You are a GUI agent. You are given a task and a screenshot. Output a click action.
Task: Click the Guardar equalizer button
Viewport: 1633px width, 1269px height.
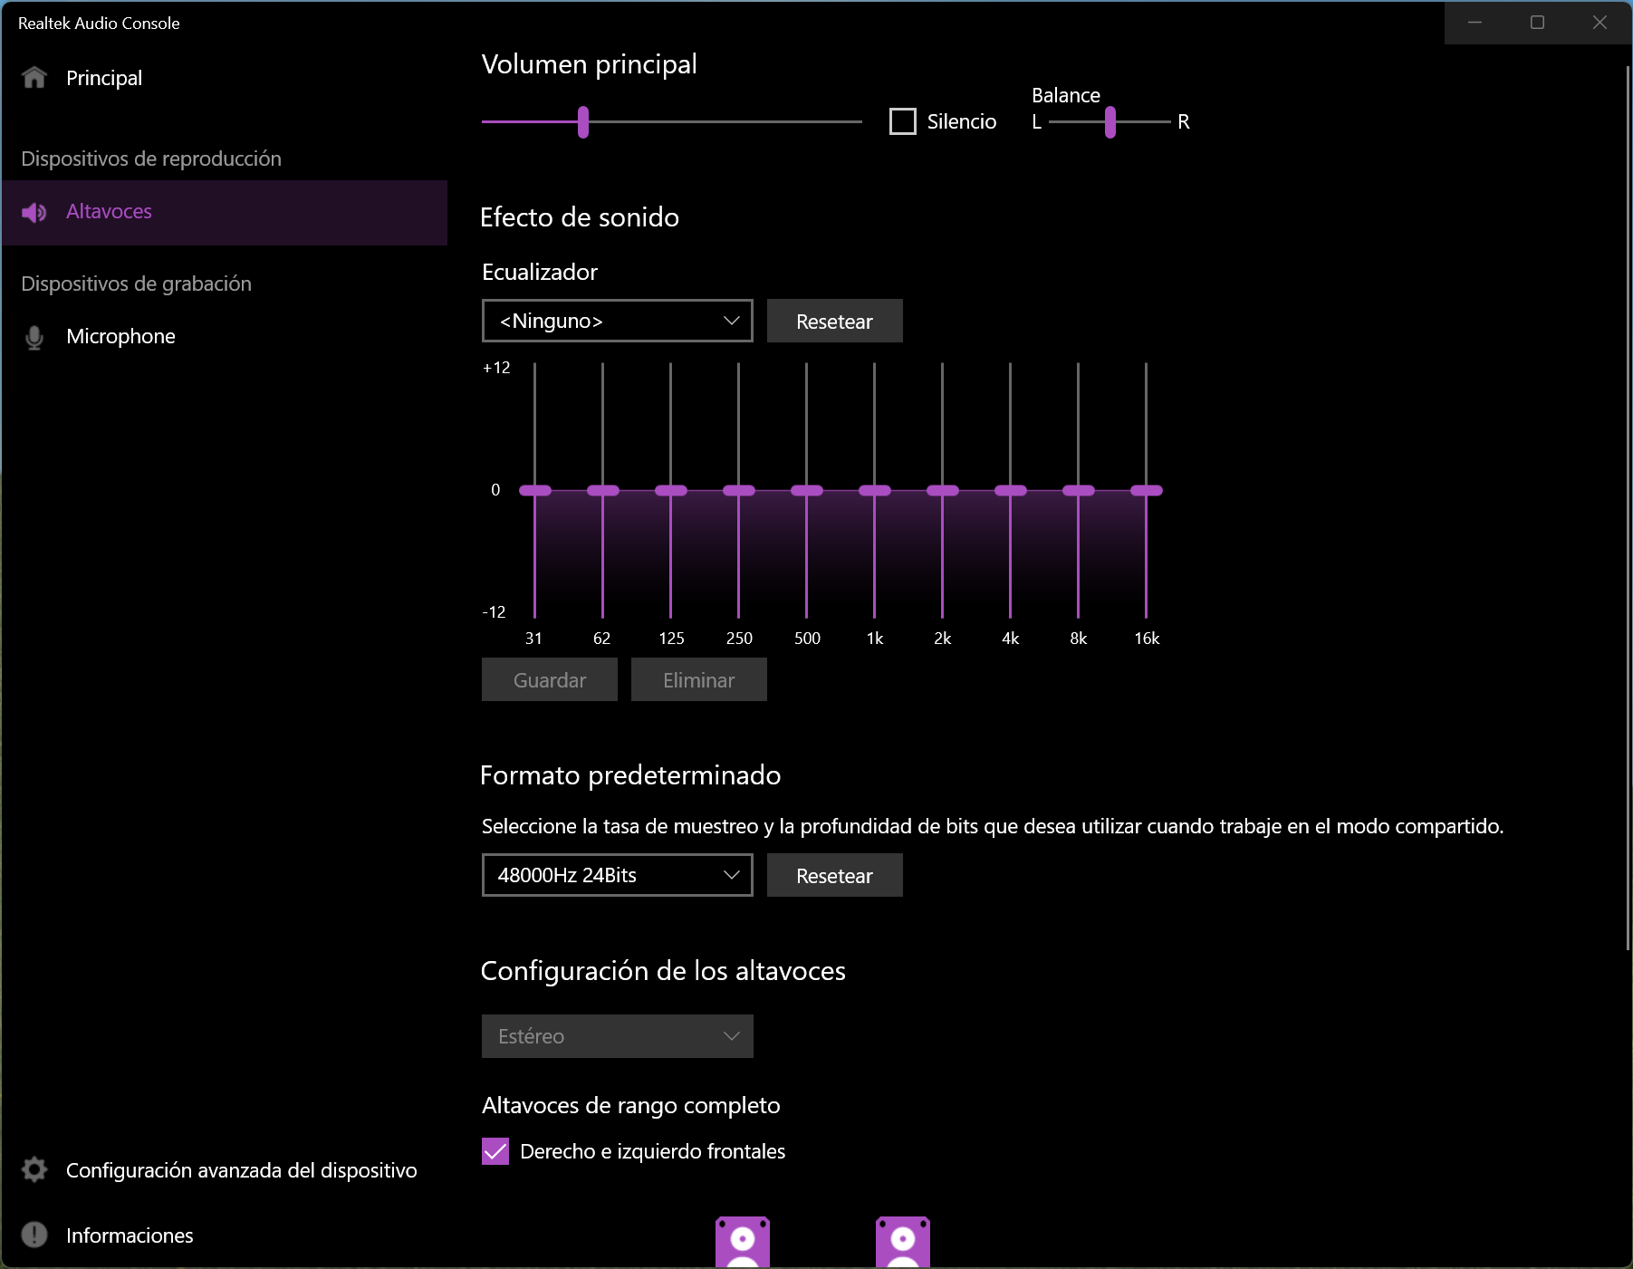pyautogui.click(x=549, y=680)
